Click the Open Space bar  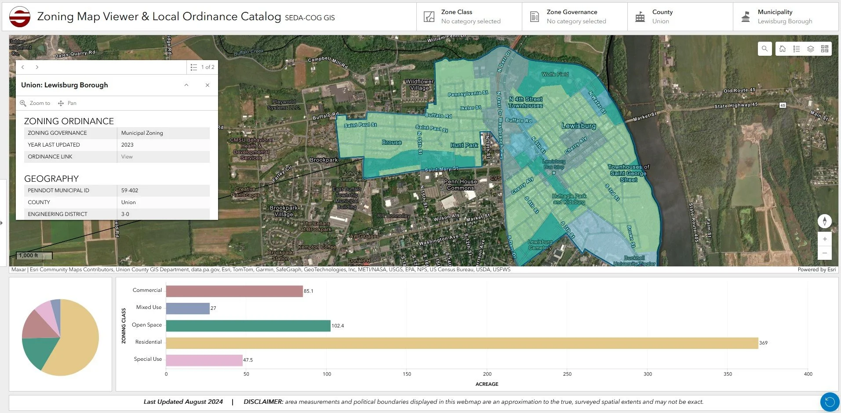248,326
